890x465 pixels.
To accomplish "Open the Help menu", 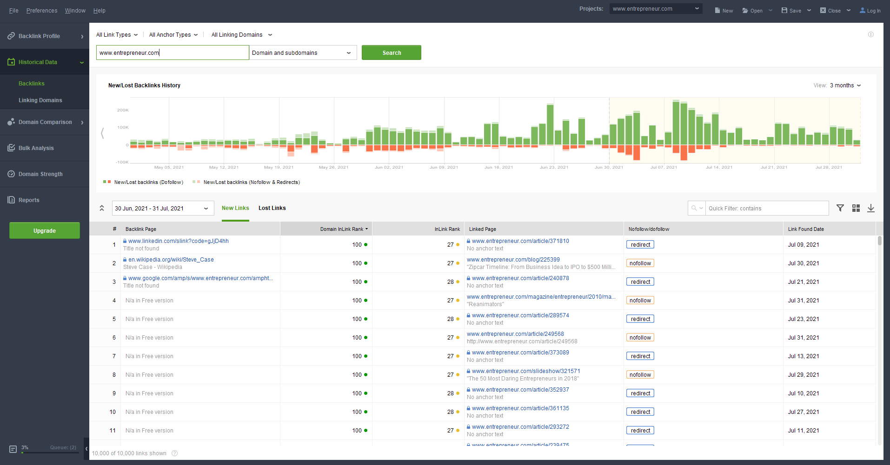I will coord(100,10).
